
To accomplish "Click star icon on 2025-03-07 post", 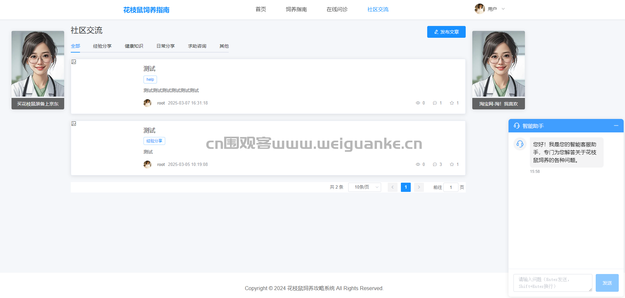I will (452, 103).
